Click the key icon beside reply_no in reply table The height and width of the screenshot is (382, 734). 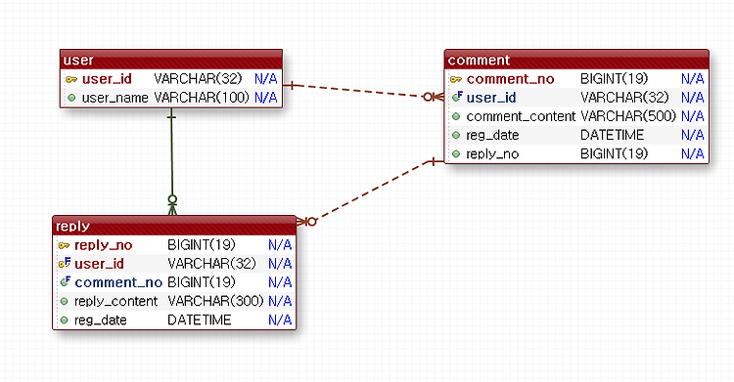pos(65,245)
